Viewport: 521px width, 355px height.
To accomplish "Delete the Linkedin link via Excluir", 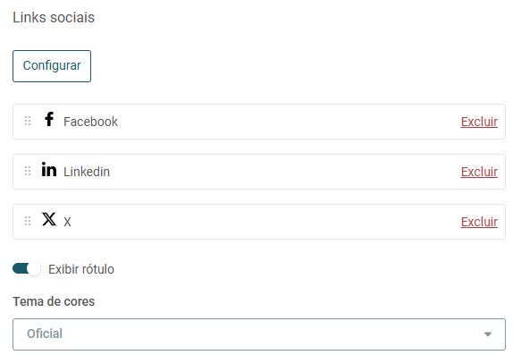I will tap(479, 172).
